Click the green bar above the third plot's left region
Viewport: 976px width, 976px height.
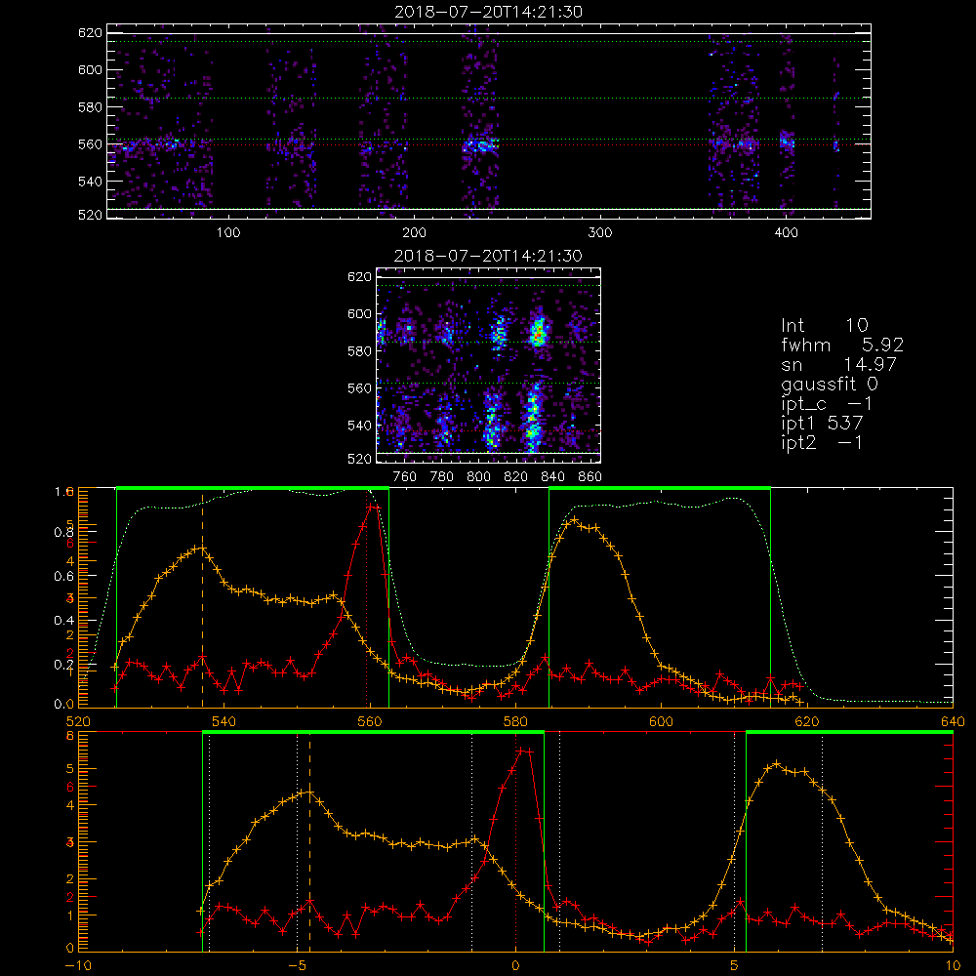(253, 489)
